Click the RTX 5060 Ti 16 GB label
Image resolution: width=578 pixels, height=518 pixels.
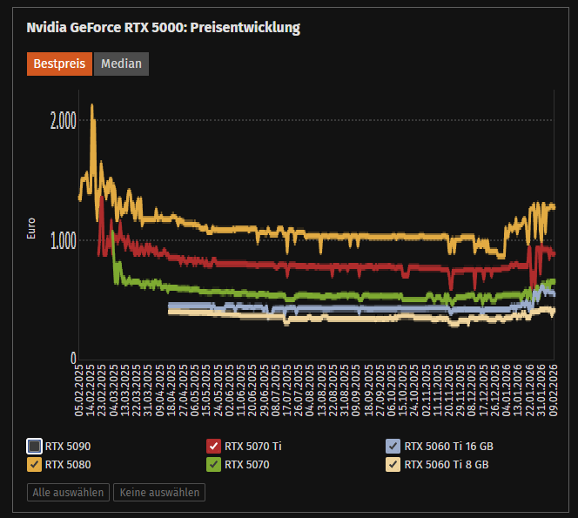[448, 446]
